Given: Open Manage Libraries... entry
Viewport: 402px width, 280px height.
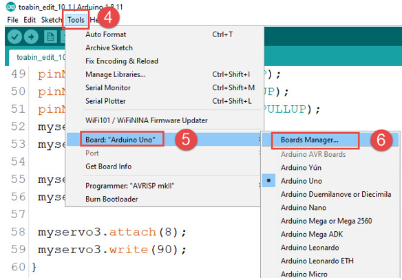Looking at the screenshot, I should (x=164, y=74).
